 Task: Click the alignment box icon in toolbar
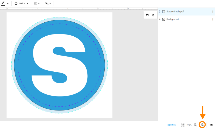(35, 4)
